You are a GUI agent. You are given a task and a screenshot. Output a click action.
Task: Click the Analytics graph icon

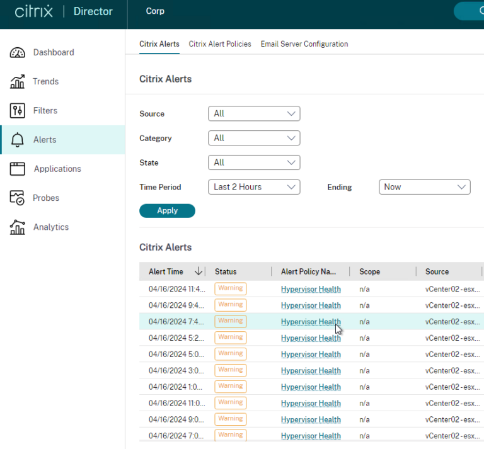pyautogui.click(x=18, y=227)
